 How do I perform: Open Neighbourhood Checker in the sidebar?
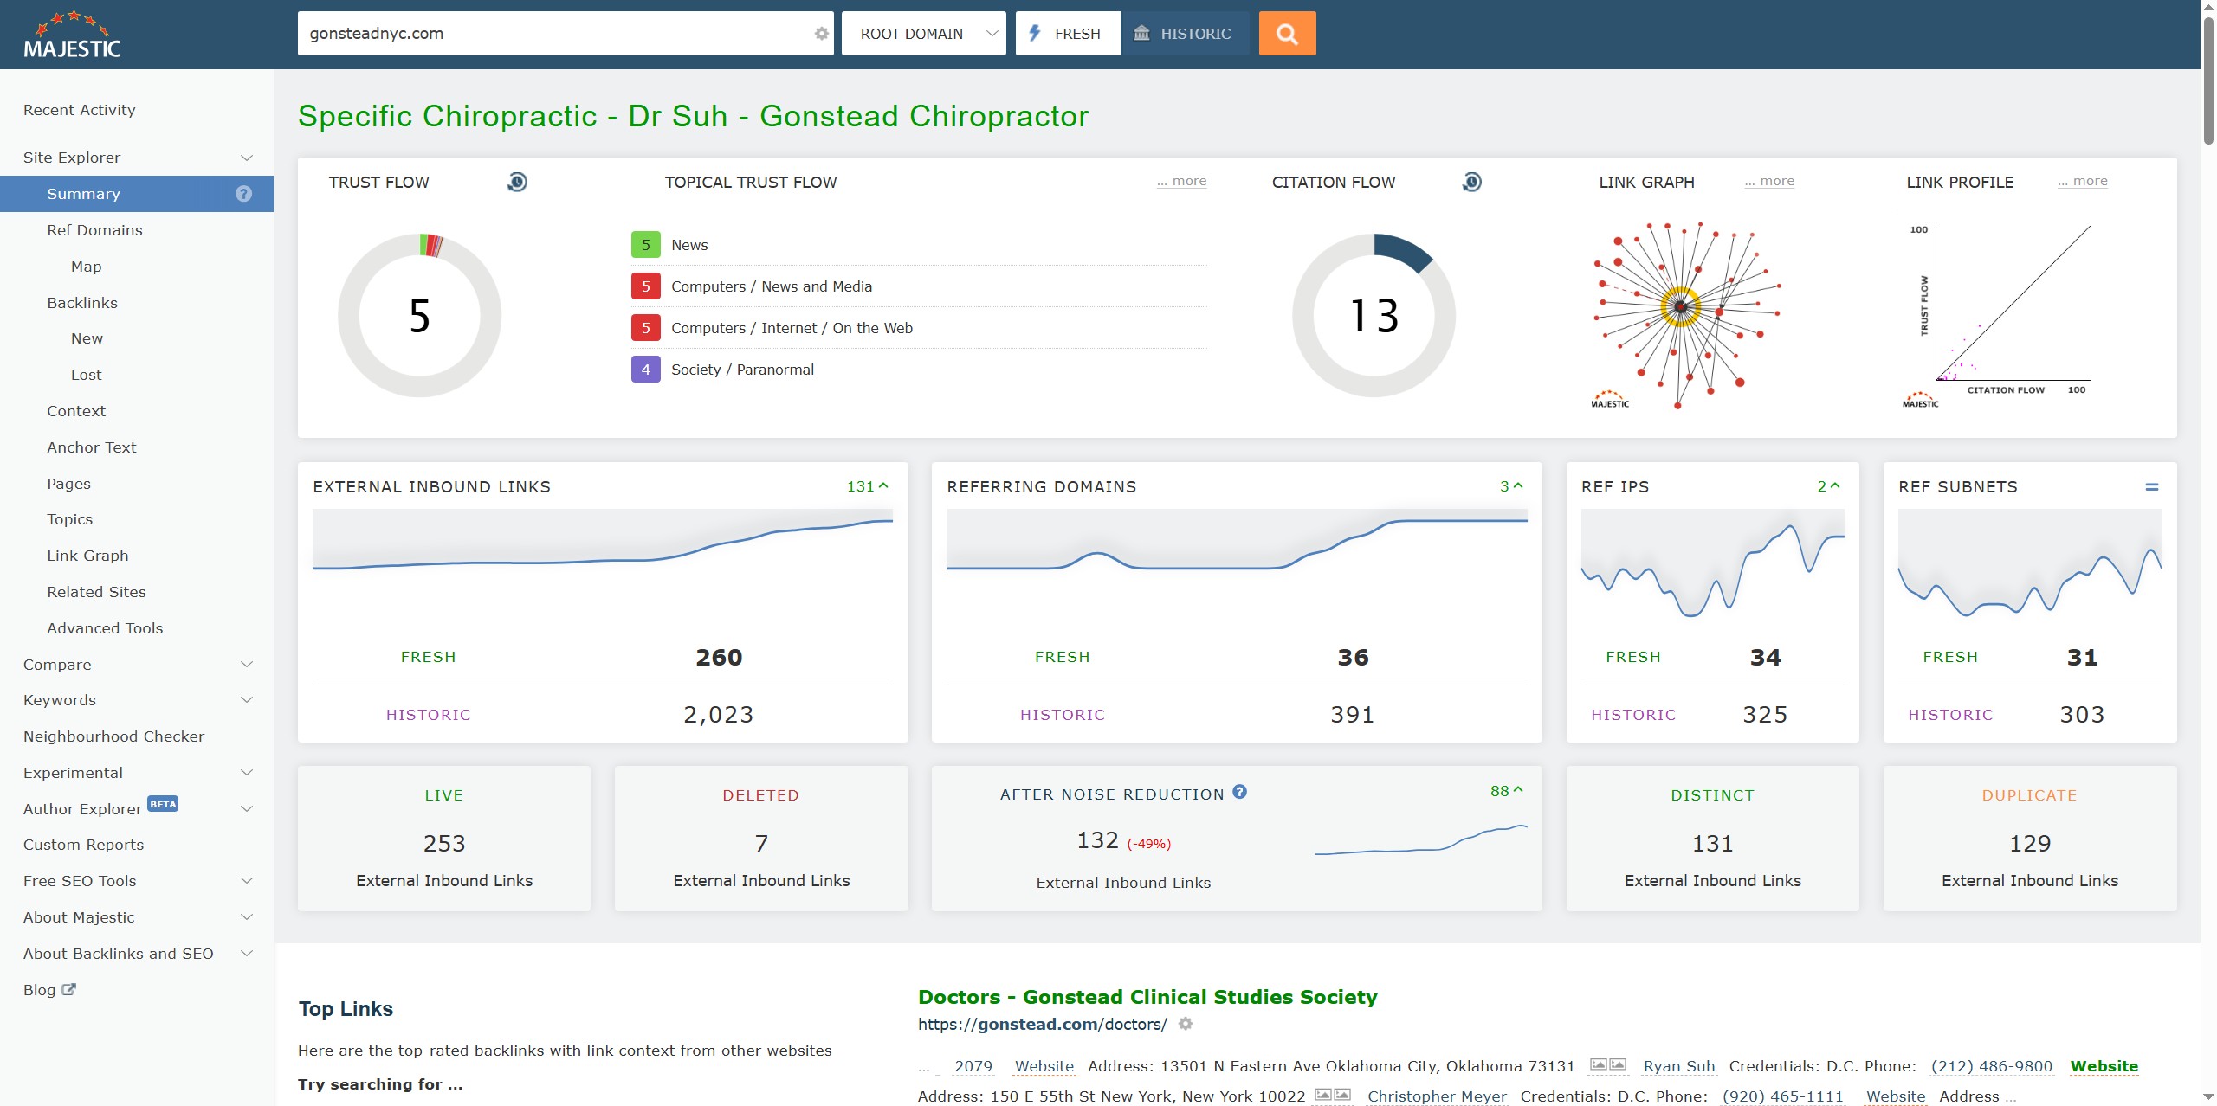113,736
